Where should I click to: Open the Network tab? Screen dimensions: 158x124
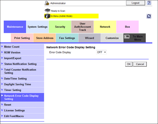pos(105,27)
